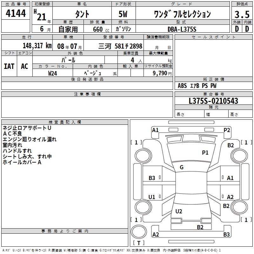Click the P1 mark on the hood
The width and height of the screenshot is (254, 254).
tap(205, 152)
